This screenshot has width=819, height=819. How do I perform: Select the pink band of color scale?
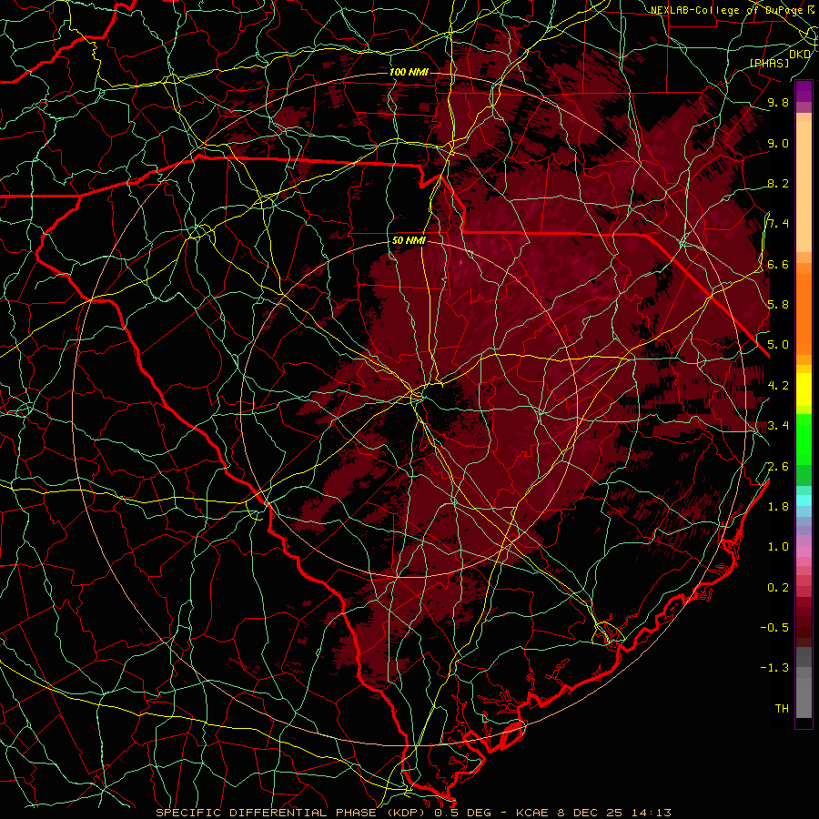[804, 551]
